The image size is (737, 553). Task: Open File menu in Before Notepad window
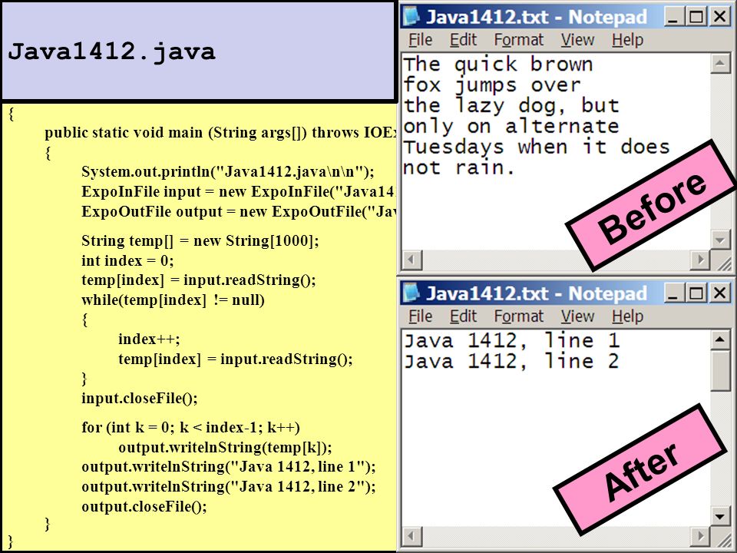pos(420,40)
